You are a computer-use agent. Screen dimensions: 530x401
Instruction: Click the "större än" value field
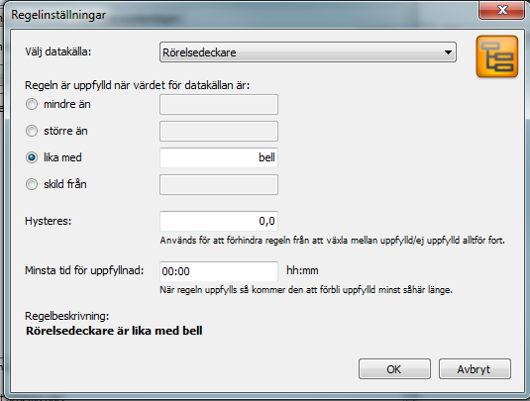point(219,131)
